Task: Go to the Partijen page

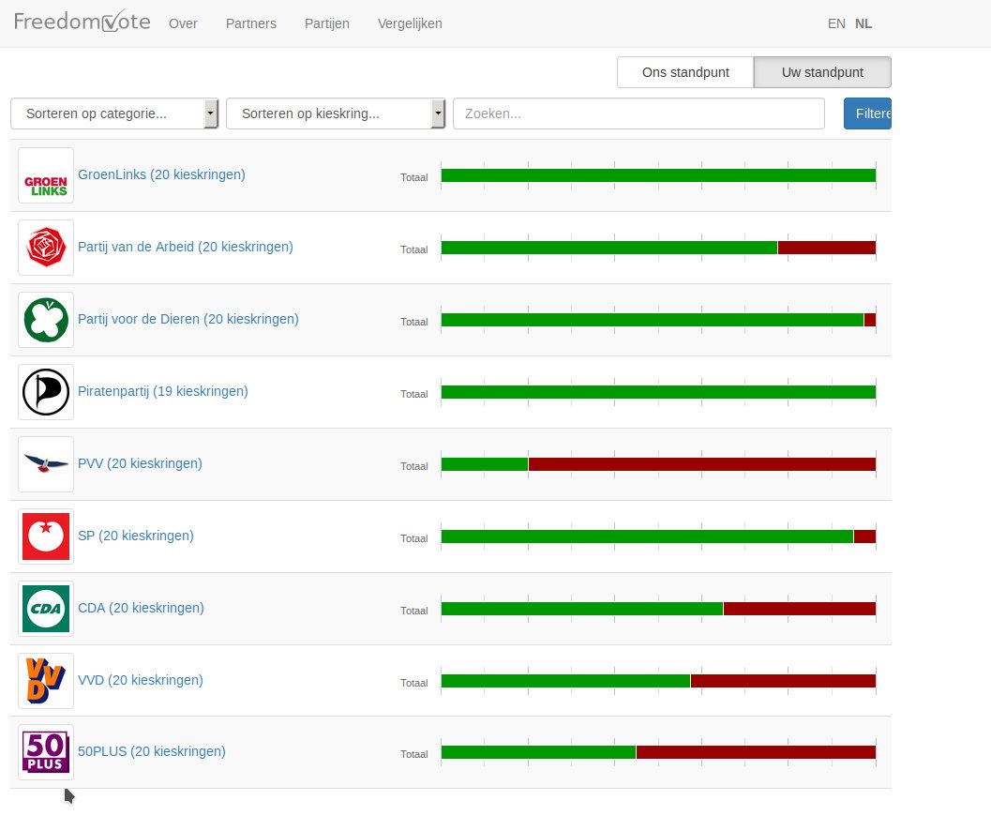Action: tap(327, 23)
